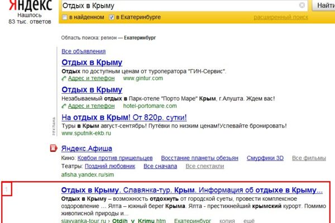Visit the slavyanka-tour.ru result URL
Screen dimensions: 335x223
[84, 221]
